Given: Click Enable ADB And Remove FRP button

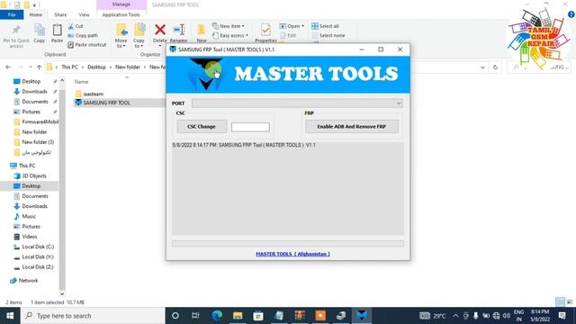Looking at the screenshot, I should tap(352, 126).
